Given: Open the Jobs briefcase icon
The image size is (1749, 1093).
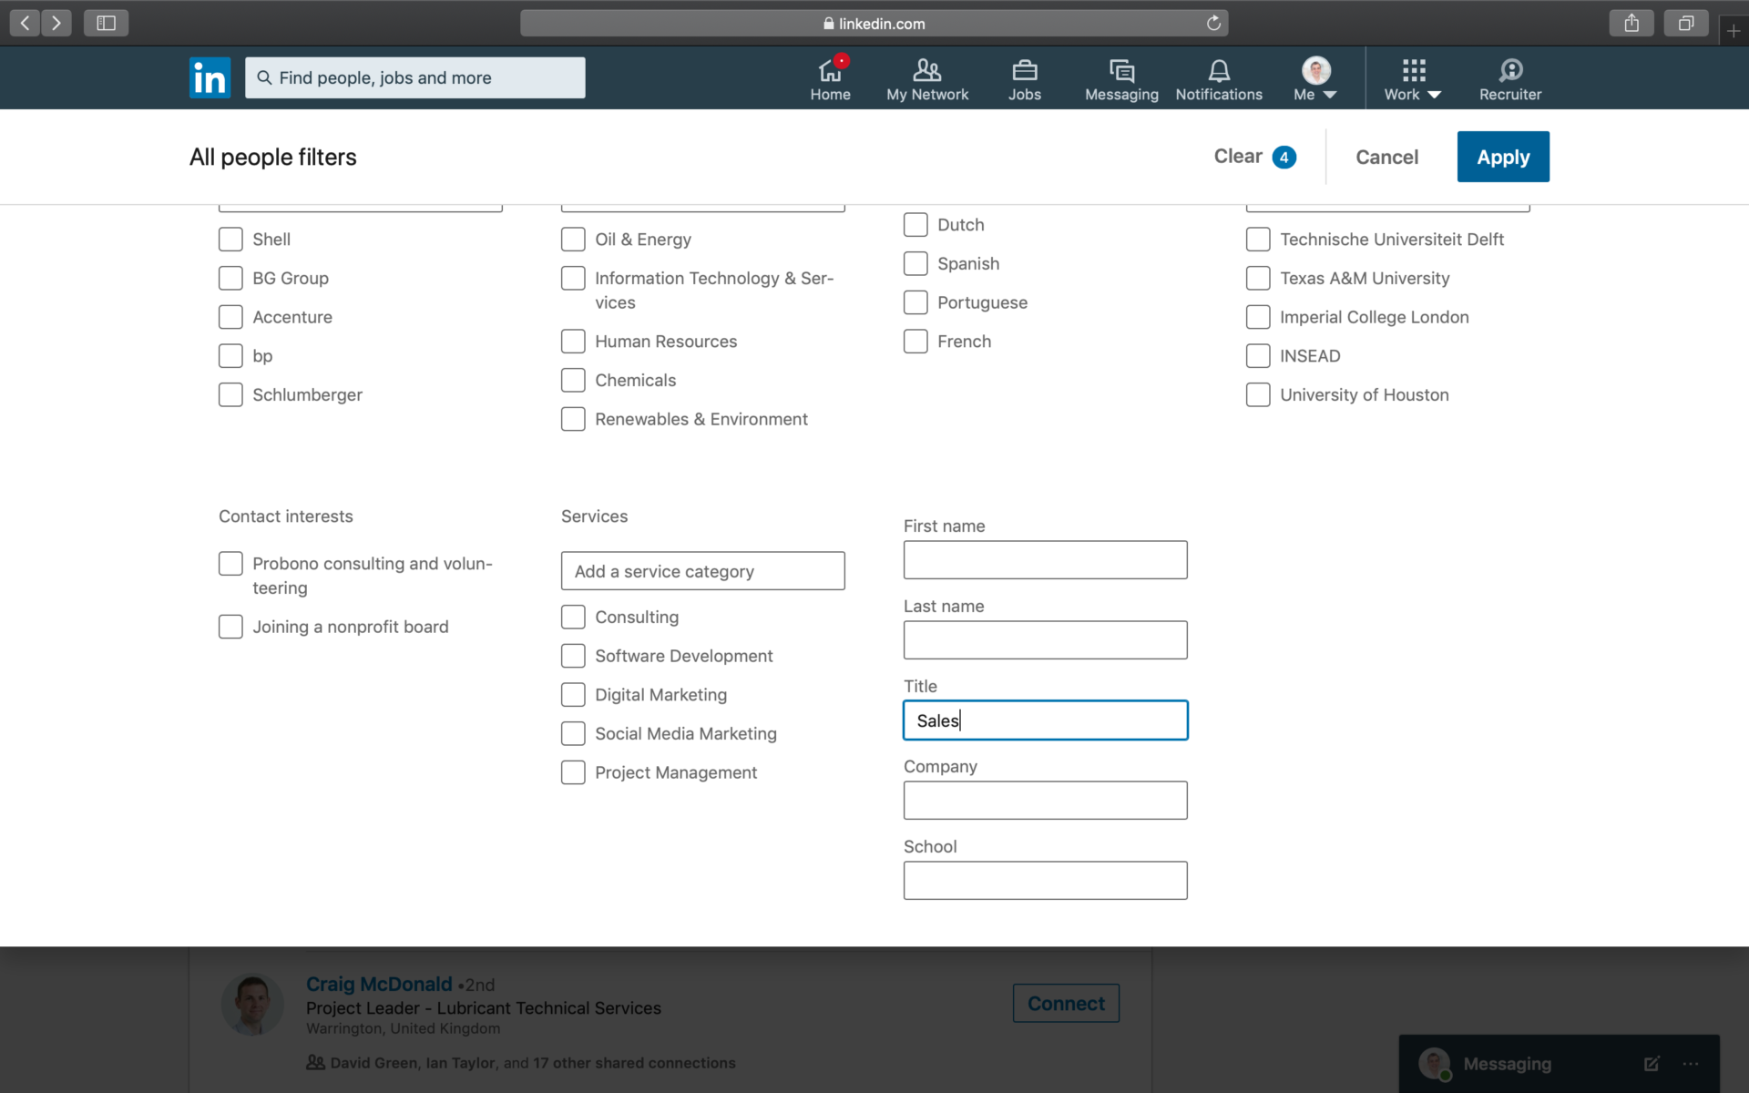Looking at the screenshot, I should (1025, 70).
